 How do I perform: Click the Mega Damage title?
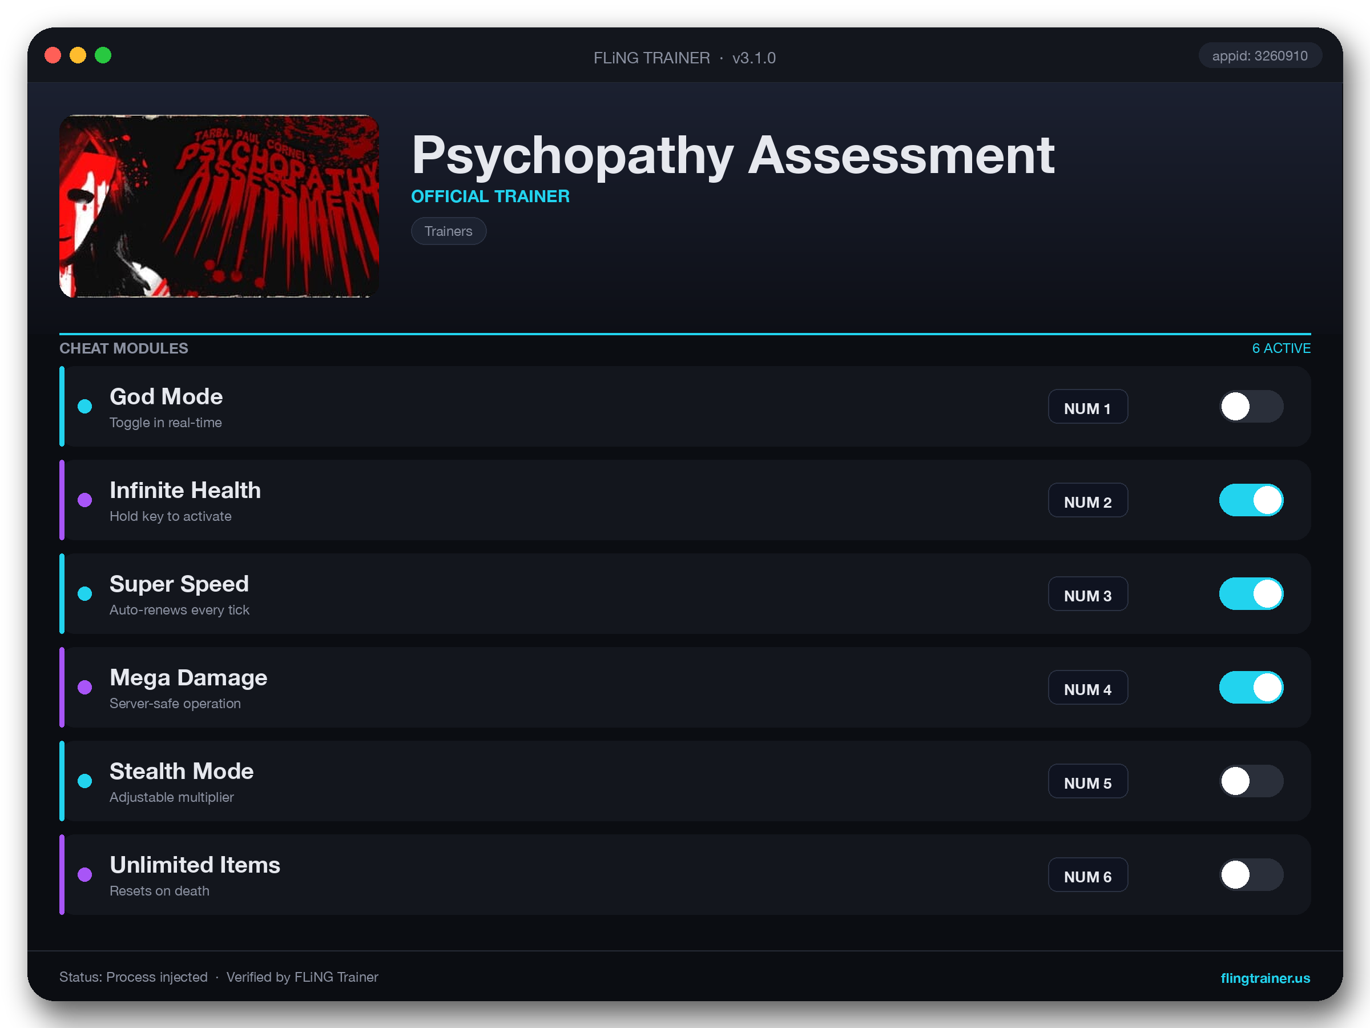[x=188, y=677]
